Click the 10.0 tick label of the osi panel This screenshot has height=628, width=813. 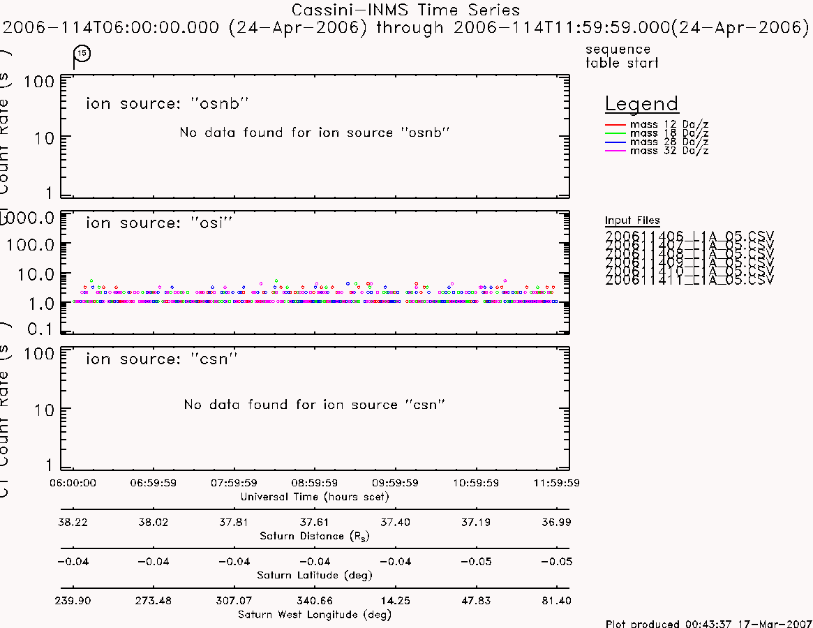[36, 274]
